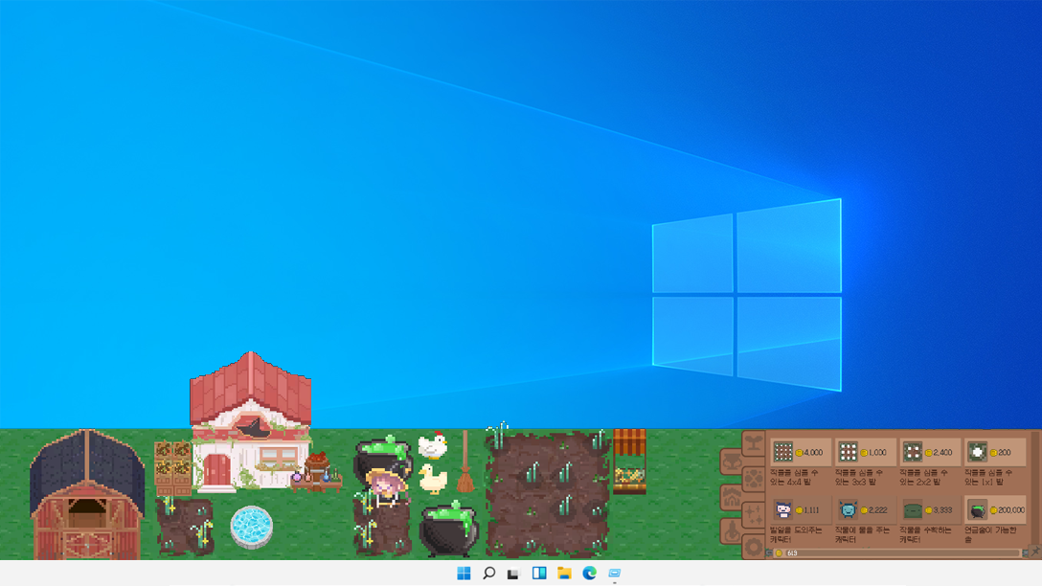Click the white chicken
This screenshot has height=586, width=1042.
[433, 446]
